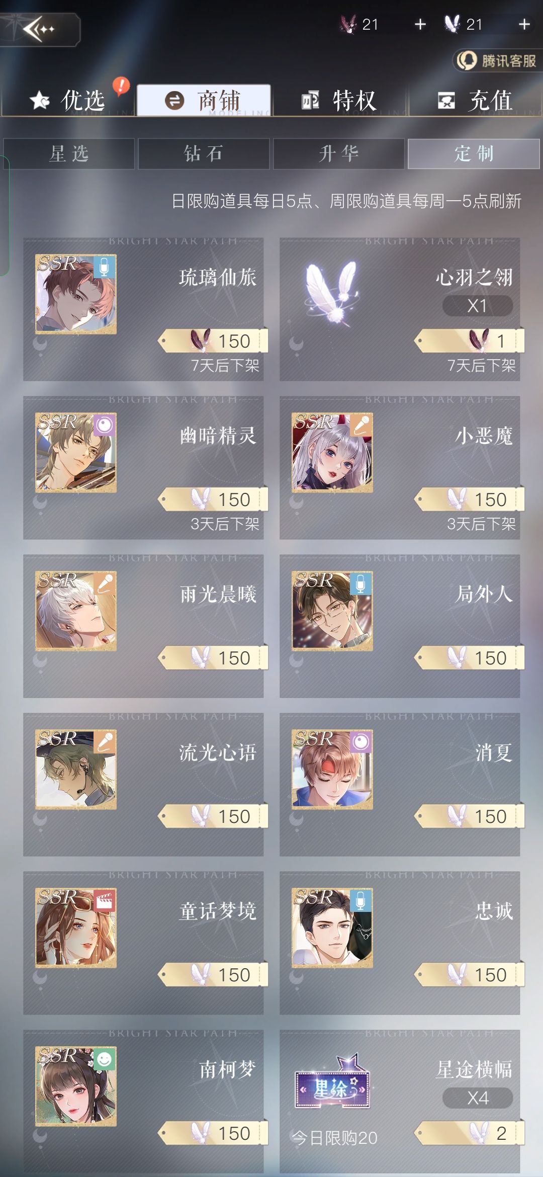The width and height of the screenshot is (543, 1177).
Task: Select the 钻石 shop category
Action: [204, 153]
